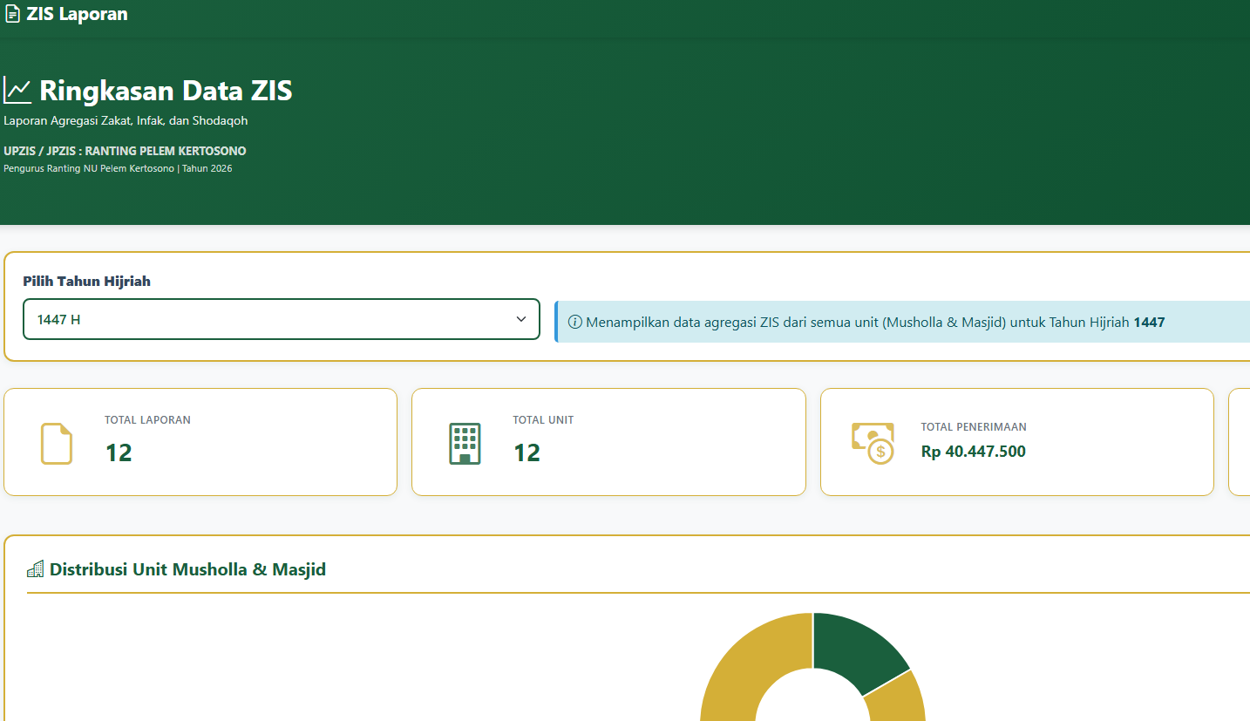Click the Ringkasan Data ZIS heading
Image resolution: width=1250 pixels, height=721 pixels.
pos(166,91)
